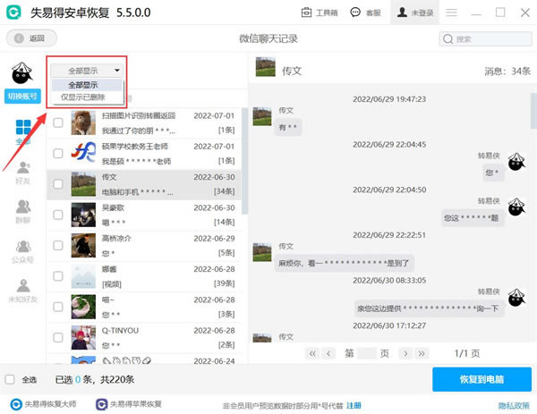Screen dimensions: 537x414
Task: Check the box for 喵~ chat
Action: coord(58,307)
